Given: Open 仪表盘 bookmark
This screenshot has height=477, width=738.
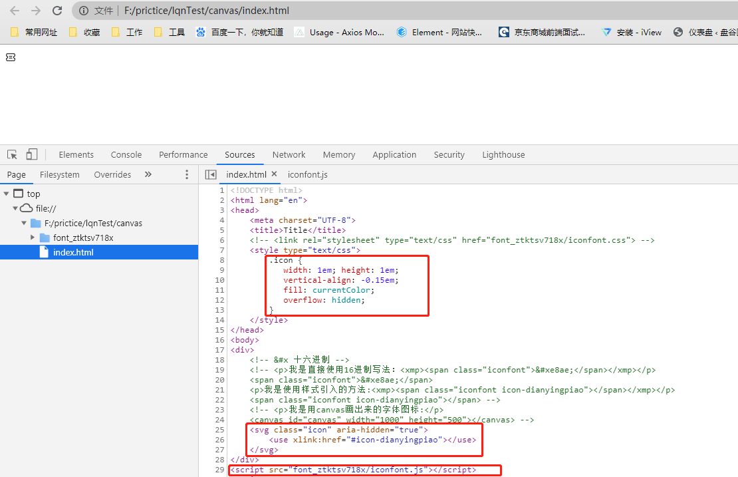Looking at the screenshot, I should pos(705,32).
